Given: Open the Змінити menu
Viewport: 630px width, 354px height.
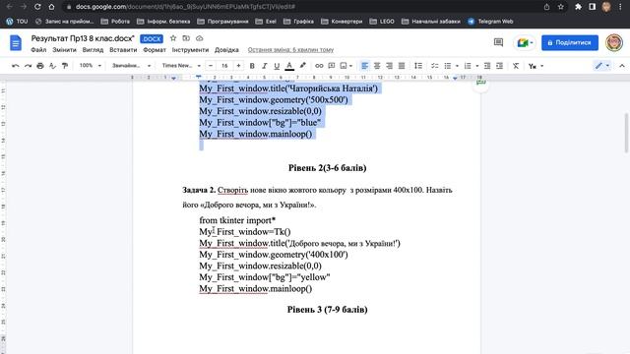Looking at the screenshot, I should (x=64, y=50).
